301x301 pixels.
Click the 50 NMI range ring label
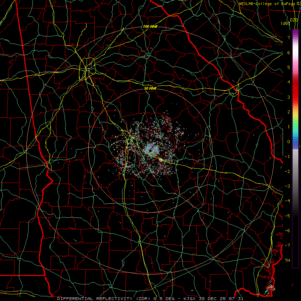click(x=150, y=88)
